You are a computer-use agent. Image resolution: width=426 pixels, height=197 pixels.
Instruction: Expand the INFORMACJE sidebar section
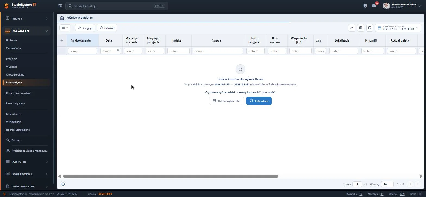[27, 187]
